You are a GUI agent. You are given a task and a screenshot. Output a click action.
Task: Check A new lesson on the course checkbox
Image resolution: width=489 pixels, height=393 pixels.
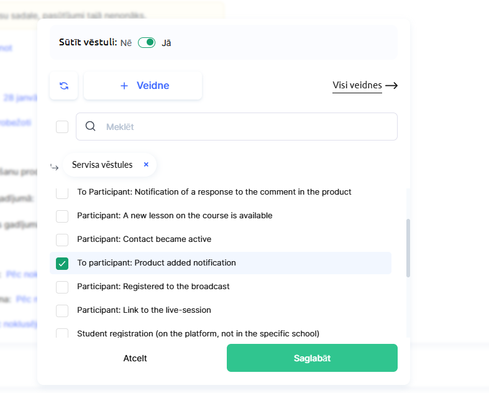click(x=62, y=216)
